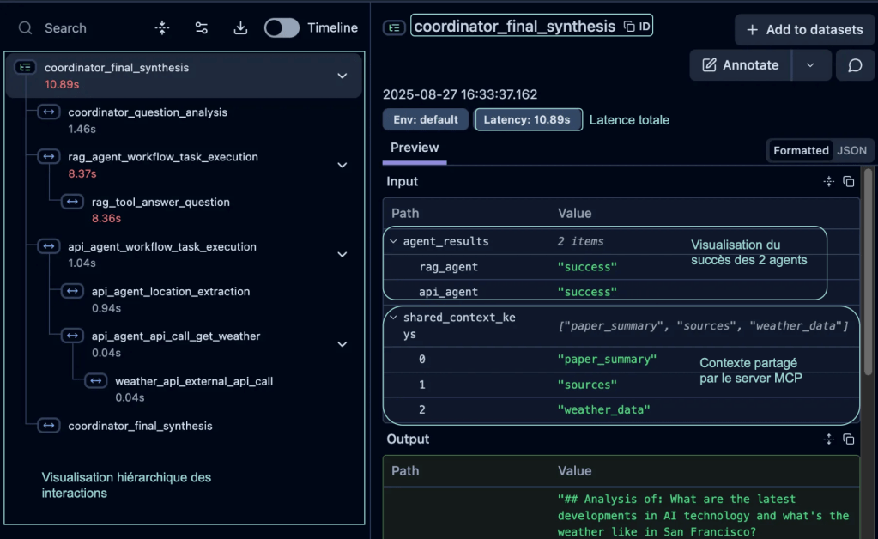Click span icon of rag_tool_answer_question

(x=72, y=202)
